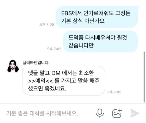Click the timestamp beside the received message
The image size is (146, 123).
(114, 92)
